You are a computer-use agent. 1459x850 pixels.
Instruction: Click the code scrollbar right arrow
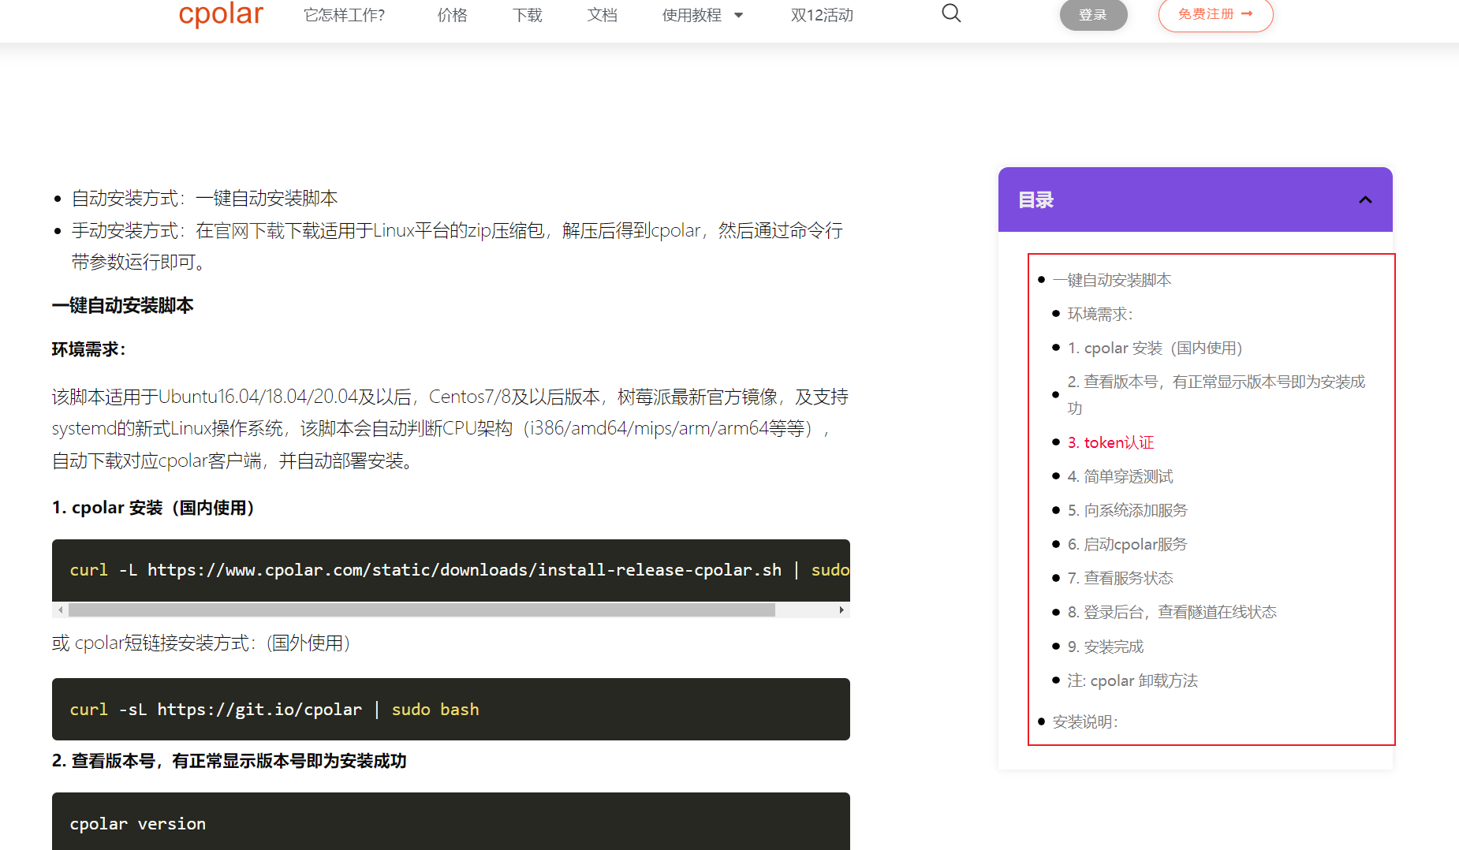[841, 610]
